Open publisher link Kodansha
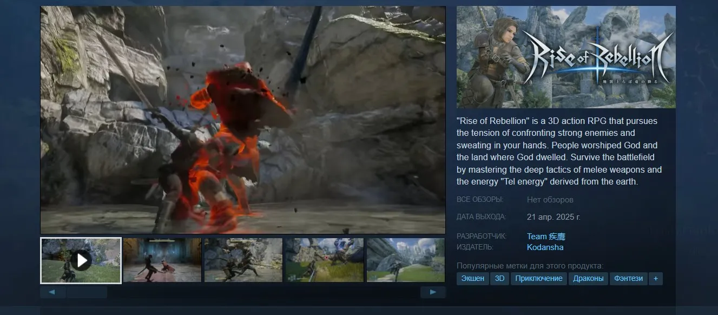 click(x=545, y=247)
